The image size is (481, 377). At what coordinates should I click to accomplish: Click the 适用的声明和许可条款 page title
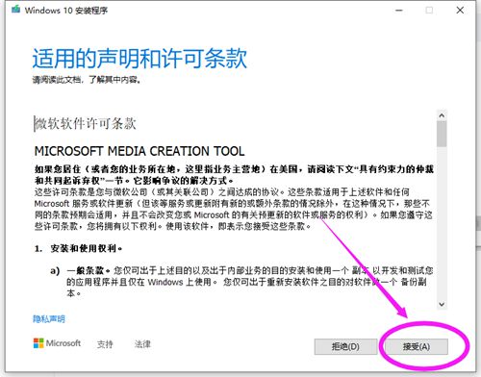139,58
